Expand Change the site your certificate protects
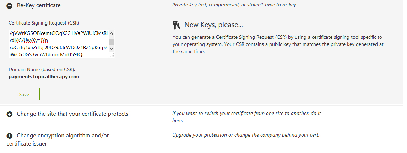 [10, 114]
